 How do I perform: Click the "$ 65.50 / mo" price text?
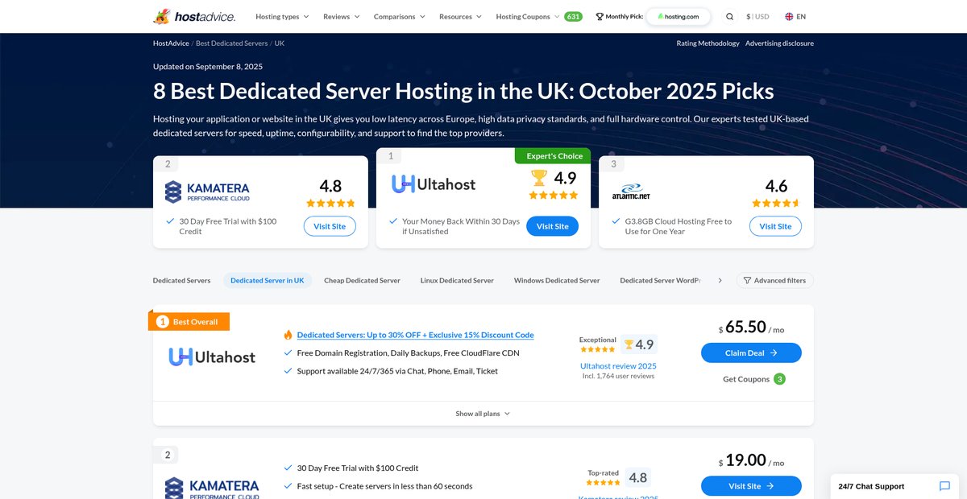(x=751, y=327)
